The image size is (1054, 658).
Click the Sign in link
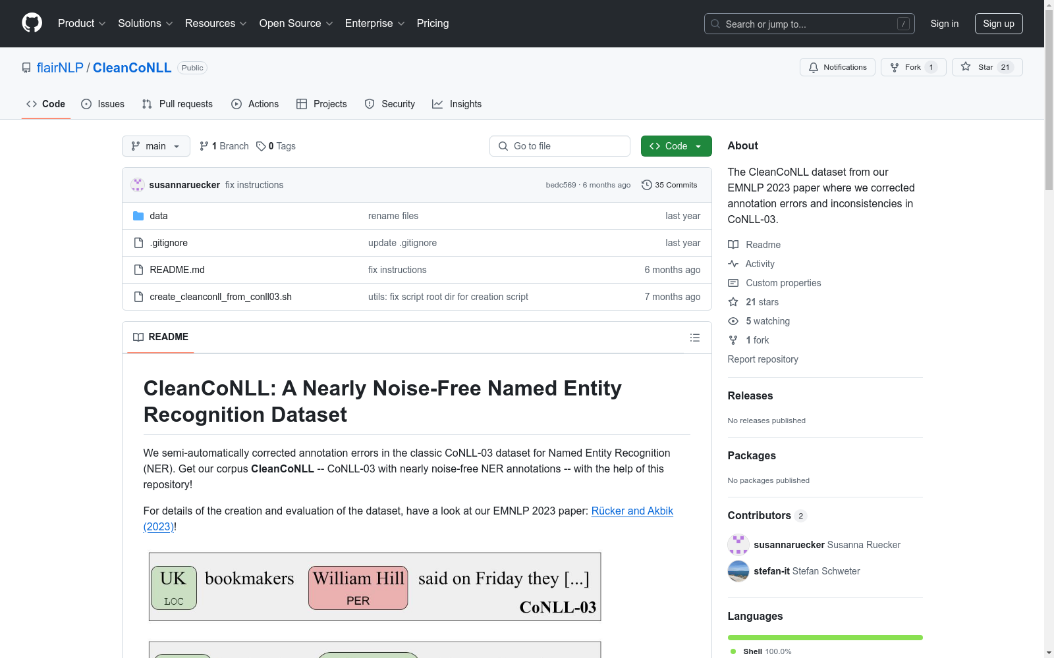click(945, 24)
